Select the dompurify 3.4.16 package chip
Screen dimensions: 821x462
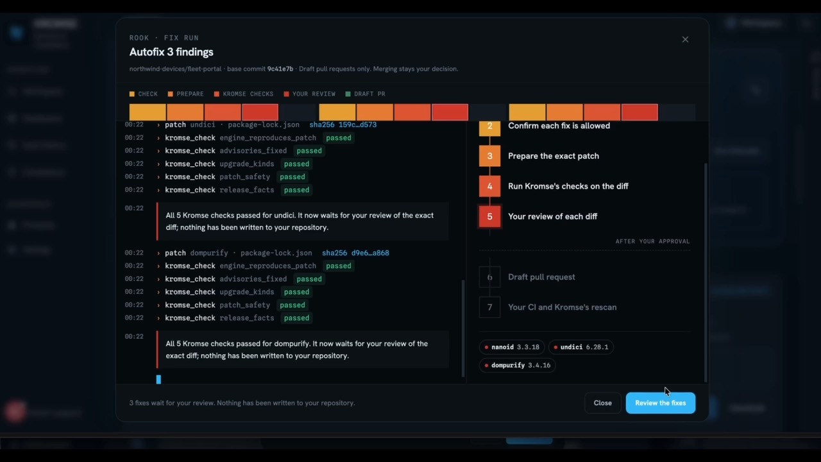[x=517, y=365]
